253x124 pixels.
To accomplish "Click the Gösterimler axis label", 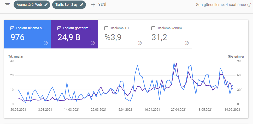I will (236, 57).
